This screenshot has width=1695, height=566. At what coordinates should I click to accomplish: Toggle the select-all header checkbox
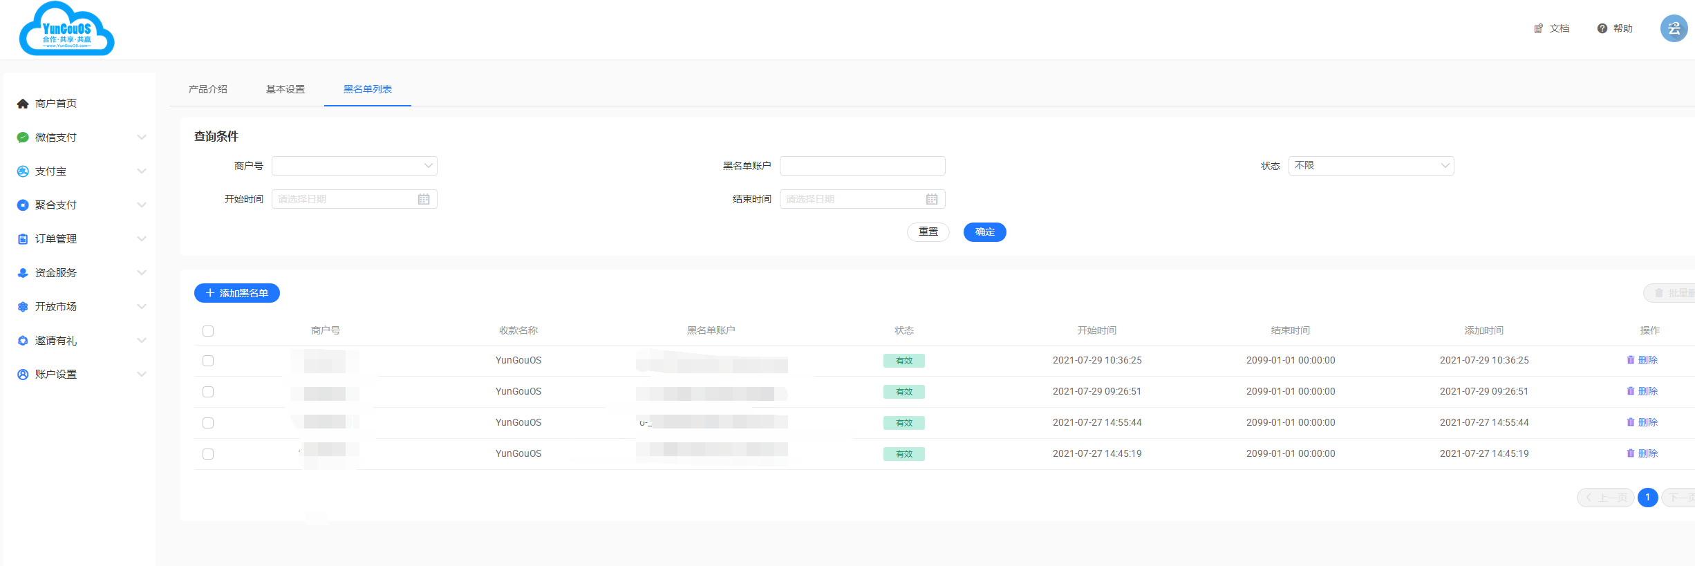point(208,331)
